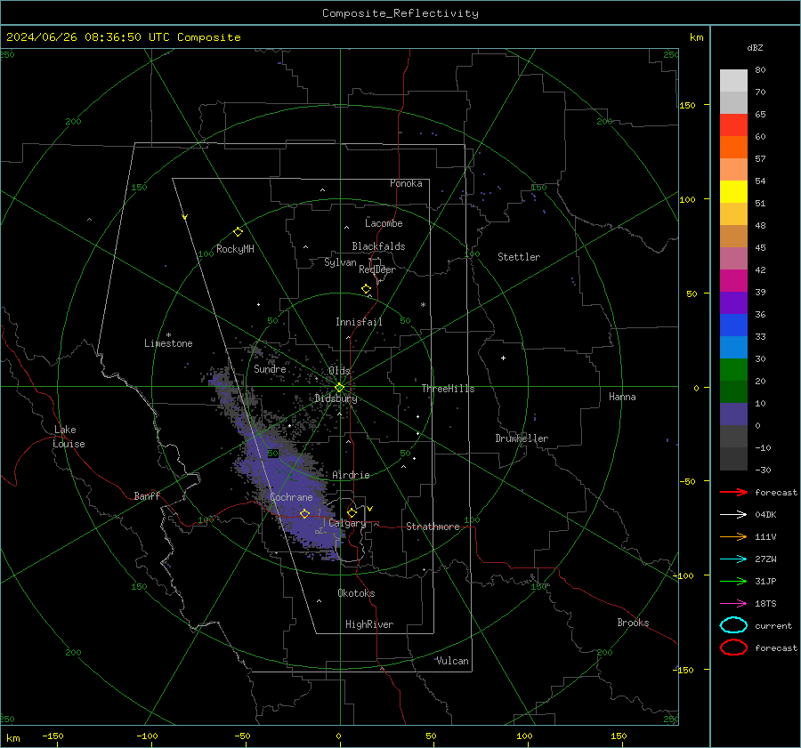Click the red forecast ellipse icon

tap(733, 647)
